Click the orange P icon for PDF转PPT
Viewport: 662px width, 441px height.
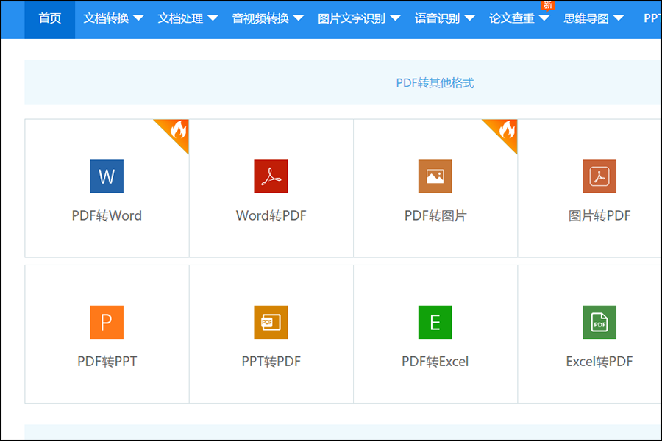pos(107,322)
